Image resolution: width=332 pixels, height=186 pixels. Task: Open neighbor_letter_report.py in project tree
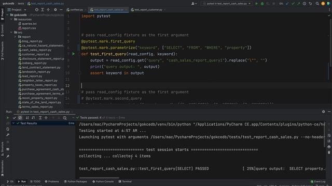(38, 81)
